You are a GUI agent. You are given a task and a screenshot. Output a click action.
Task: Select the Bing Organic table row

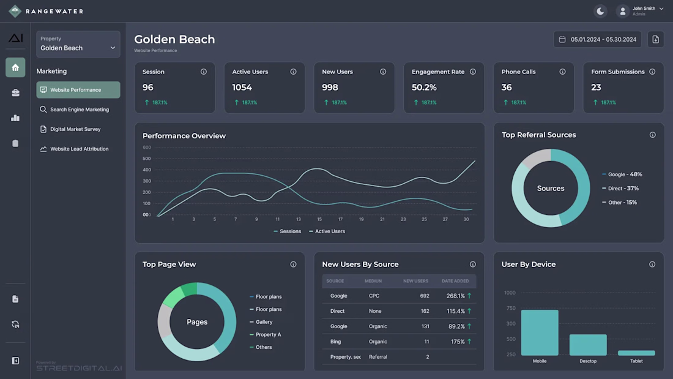tap(399, 342)
